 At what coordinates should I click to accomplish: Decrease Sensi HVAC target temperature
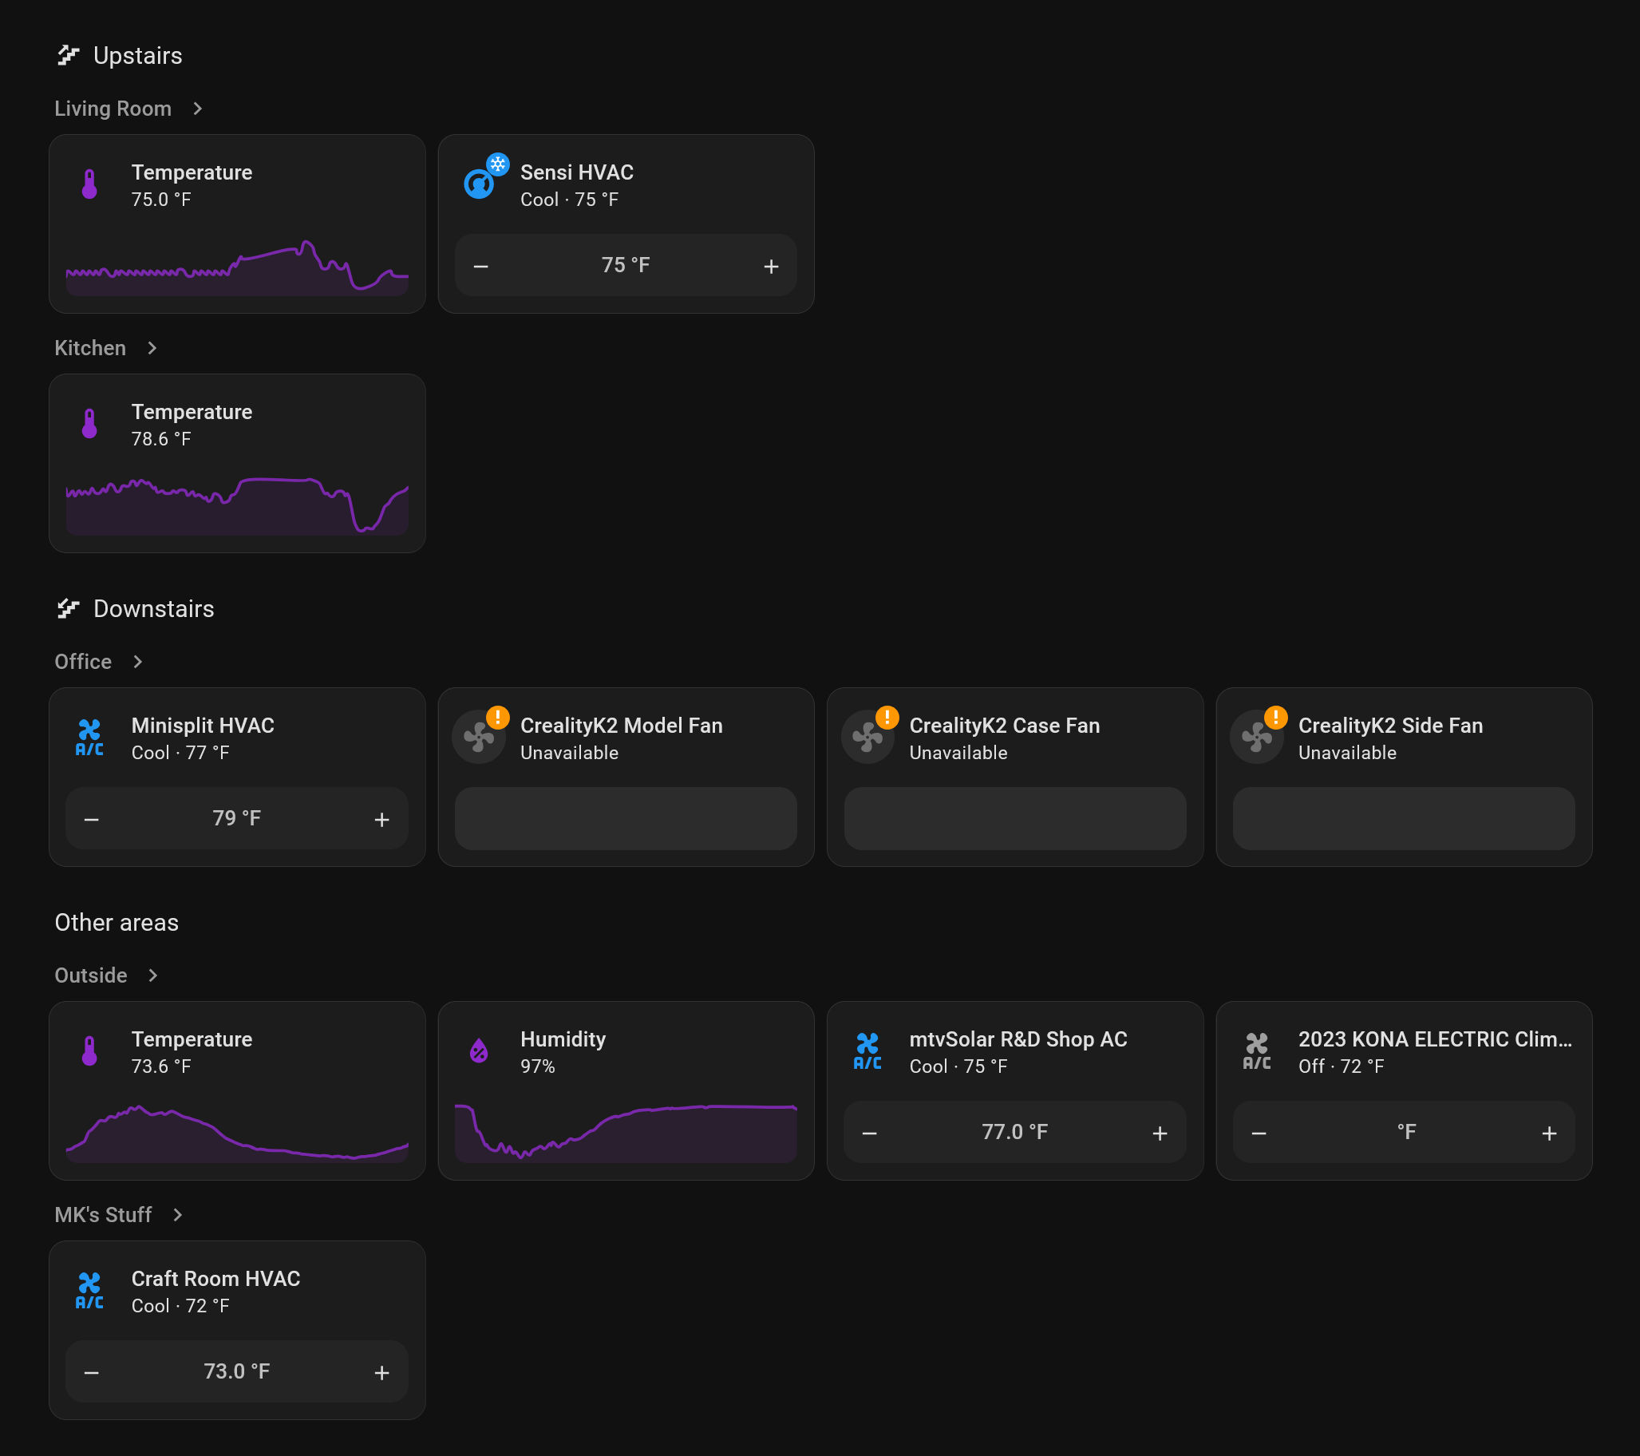[480, 267]
